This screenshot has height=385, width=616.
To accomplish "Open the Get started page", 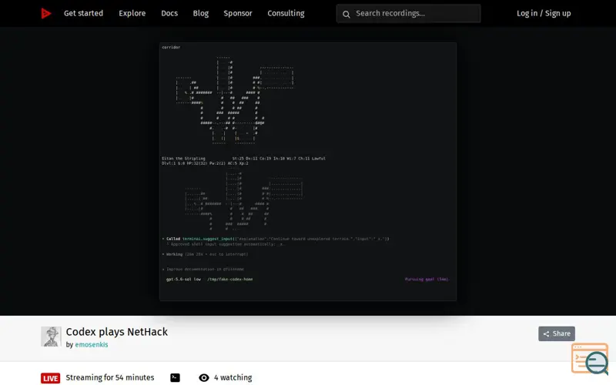I will point(83,13).
